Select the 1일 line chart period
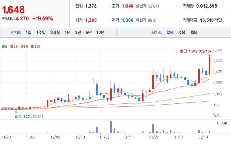The image size is (231, 144). tap(28, 33)
